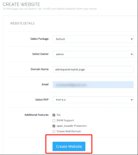Disable open_basedir Protection checkbox
Screen dimensions: 138x155
pos(54,126)
